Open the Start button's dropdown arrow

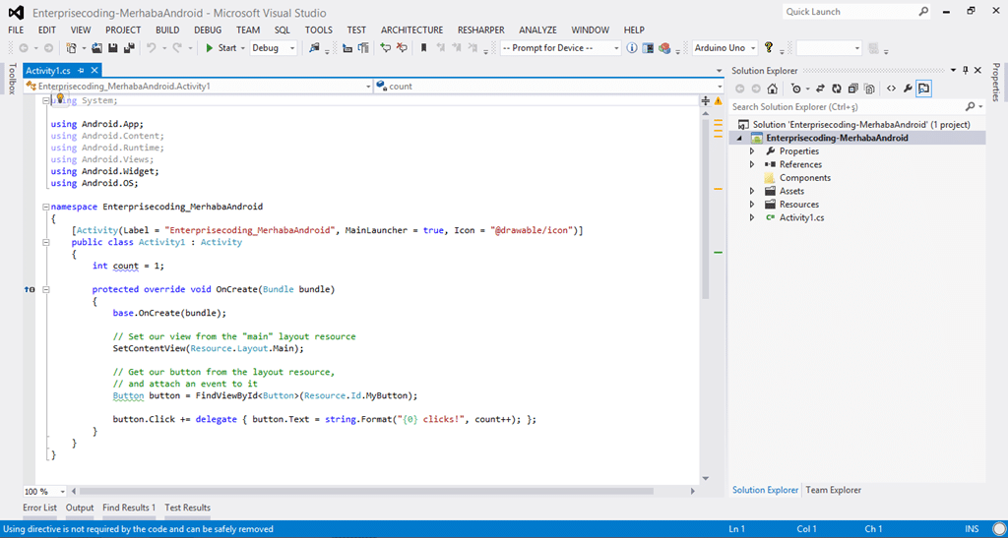(x=243, y=48)
